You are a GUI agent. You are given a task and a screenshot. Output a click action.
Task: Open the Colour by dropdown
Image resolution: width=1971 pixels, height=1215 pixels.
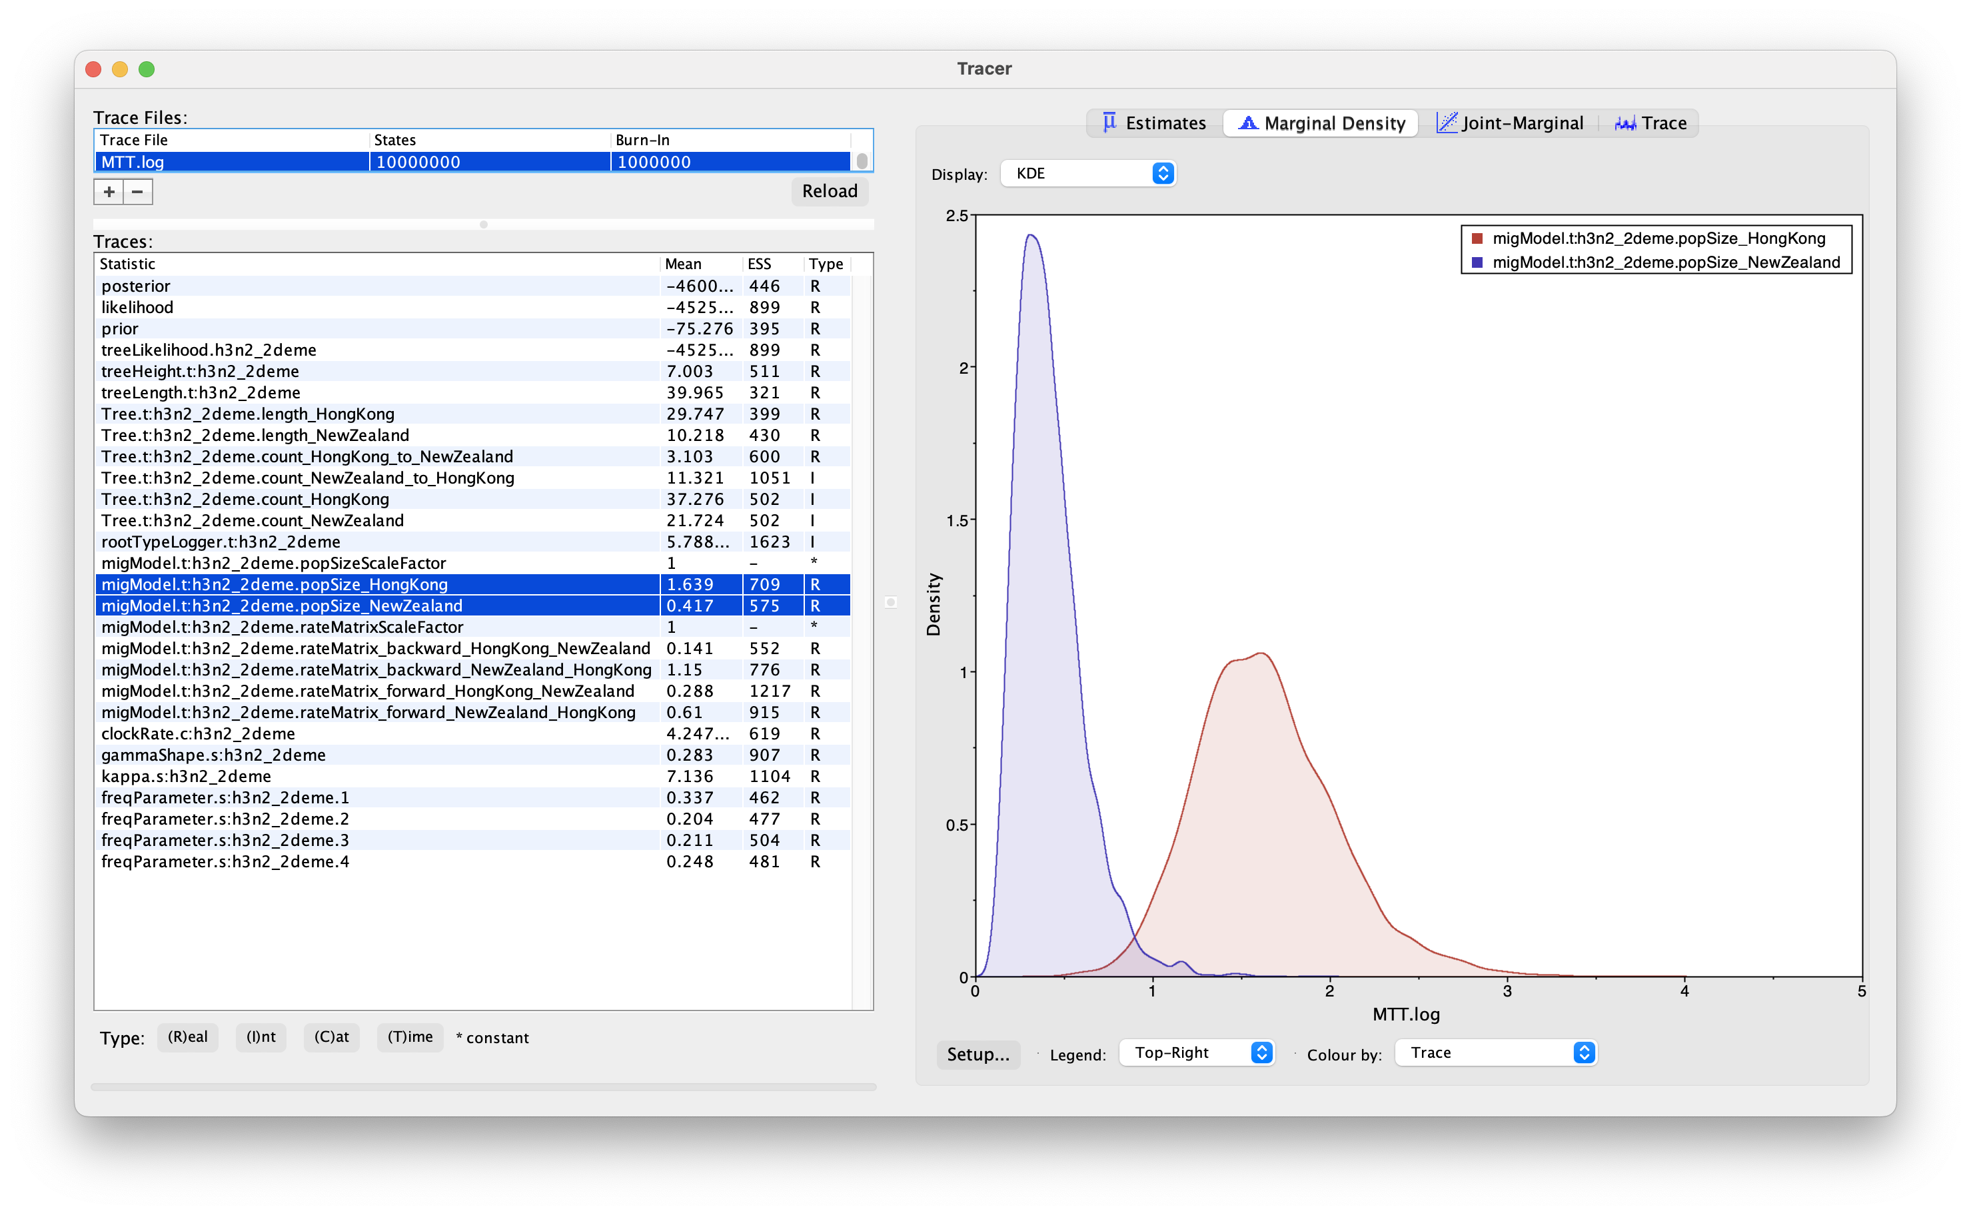coord(1495,1052)
